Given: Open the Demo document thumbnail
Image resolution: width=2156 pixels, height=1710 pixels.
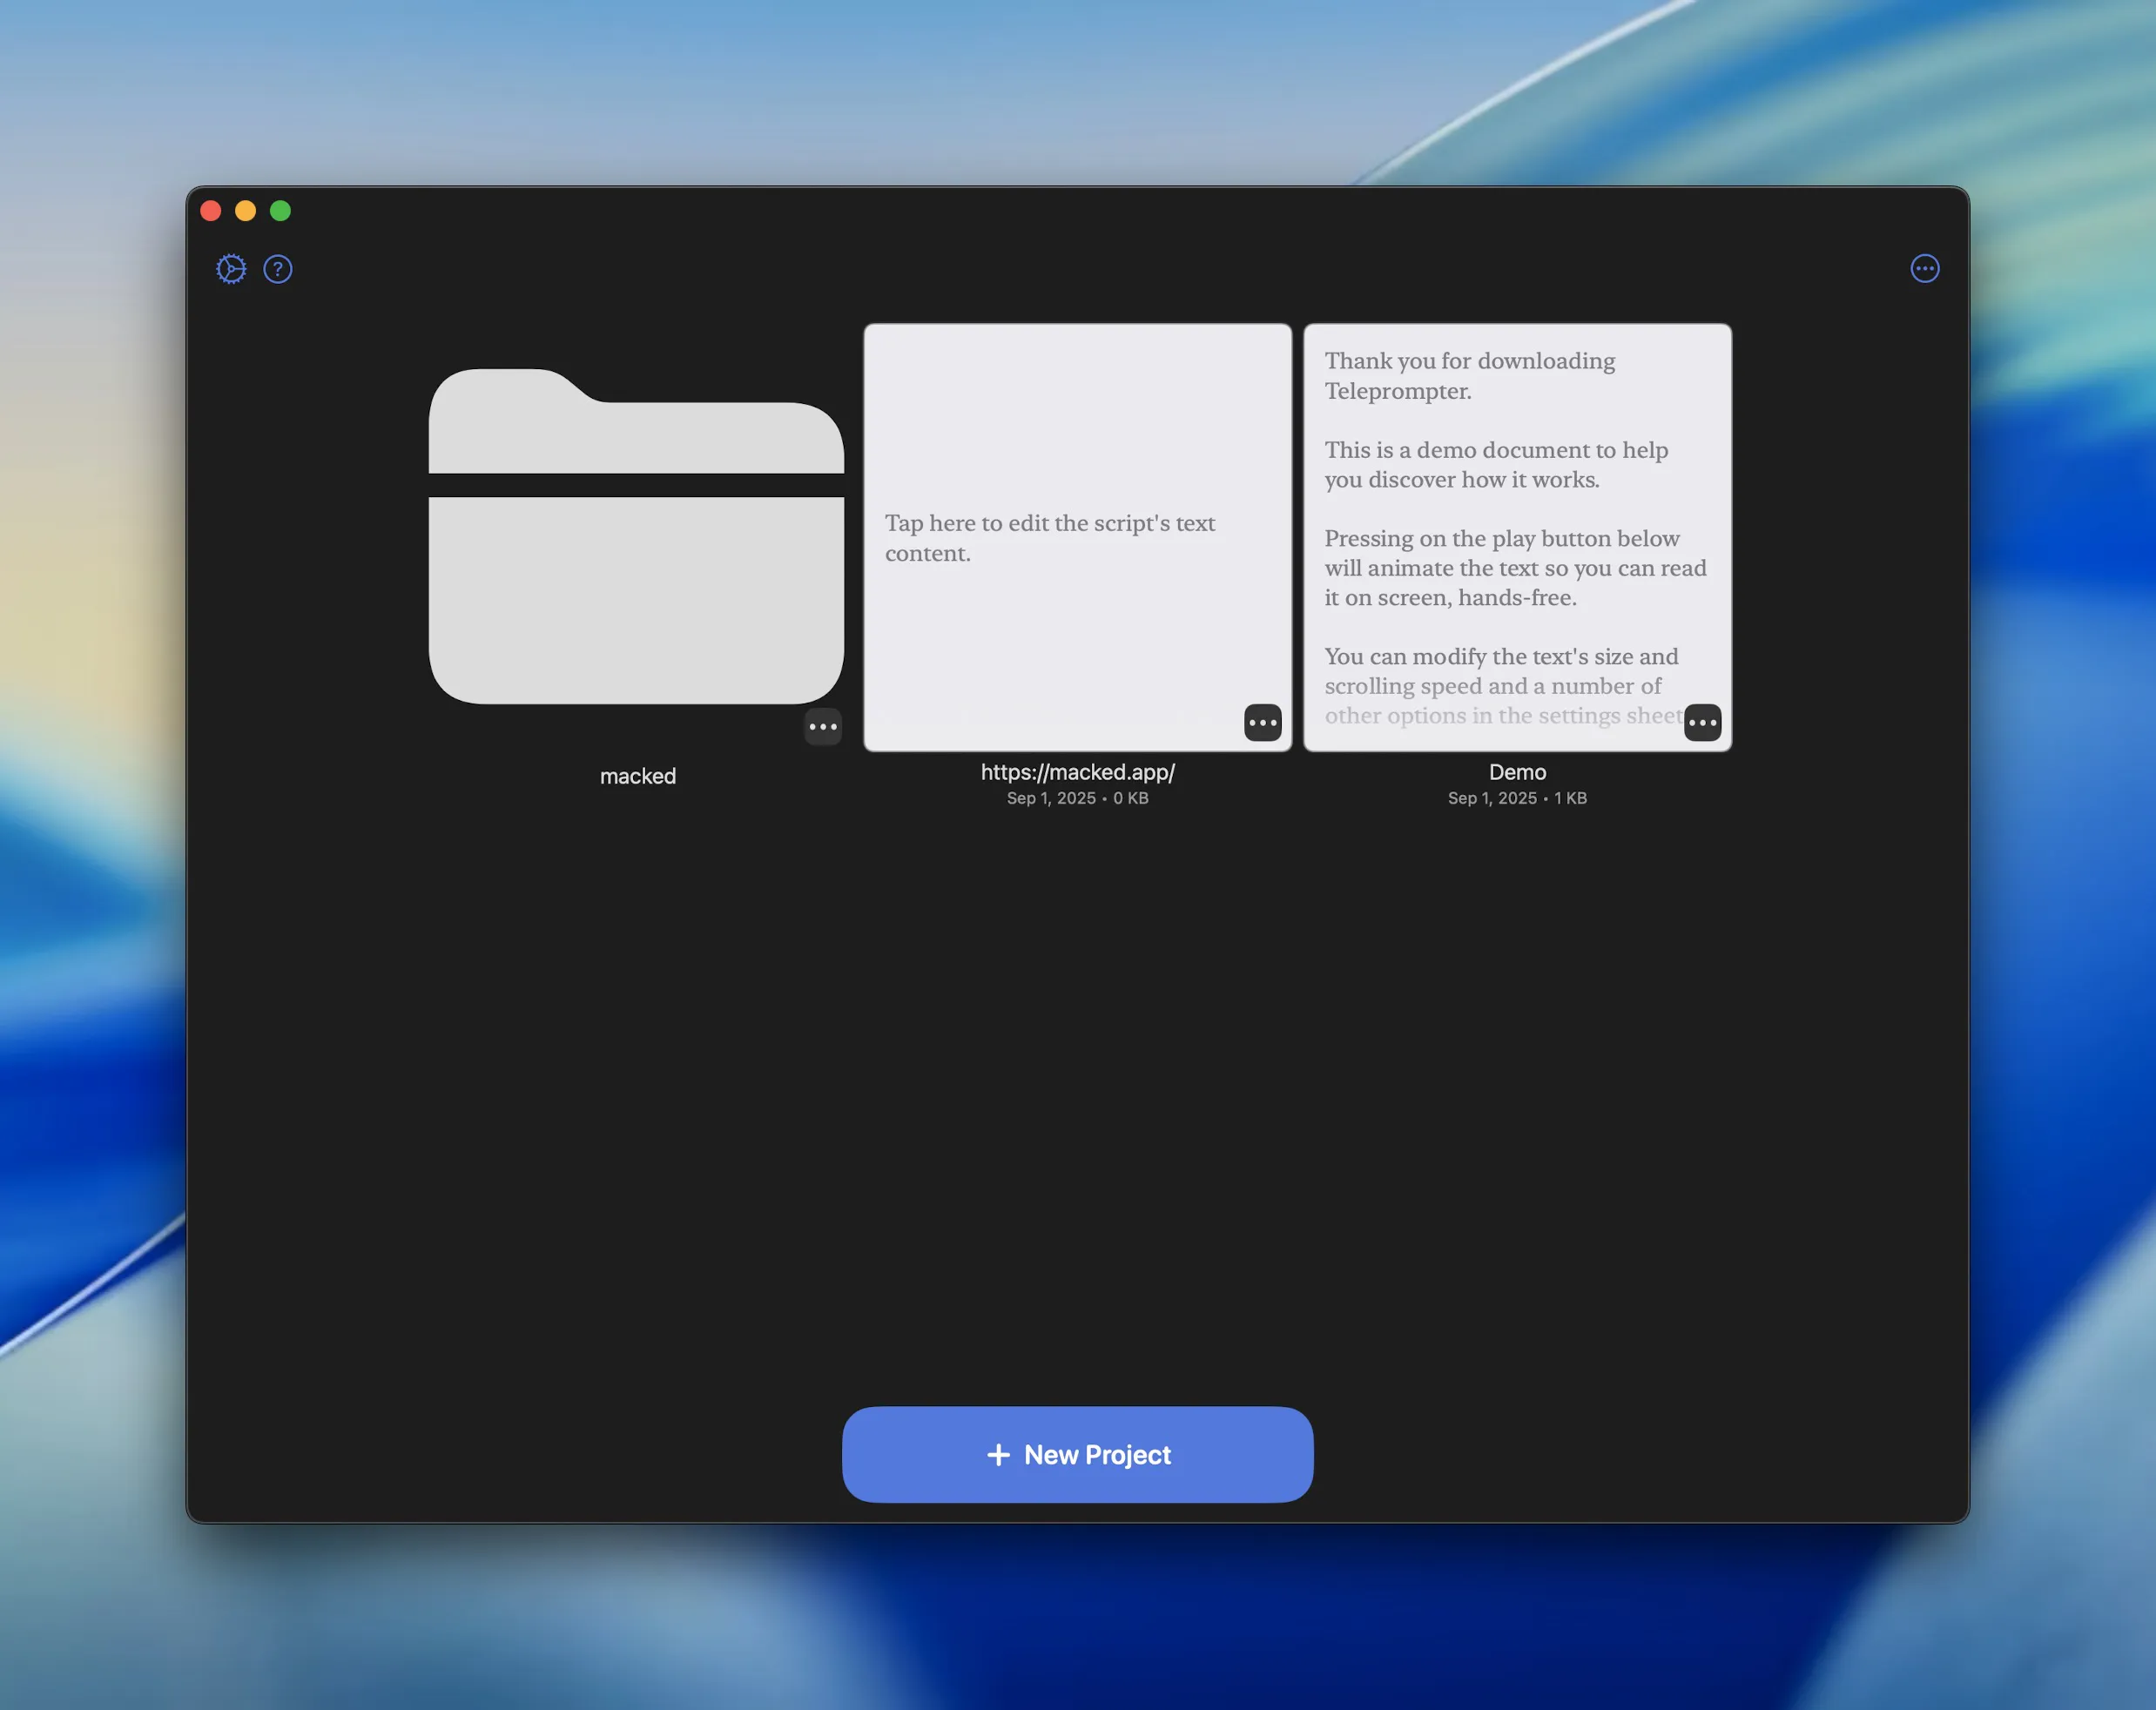Looking at the screenshot, I should point(1517,537).
